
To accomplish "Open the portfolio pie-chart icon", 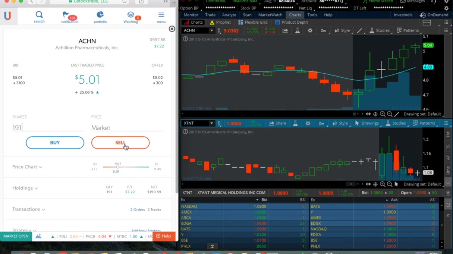I will [x=100, y=17].
